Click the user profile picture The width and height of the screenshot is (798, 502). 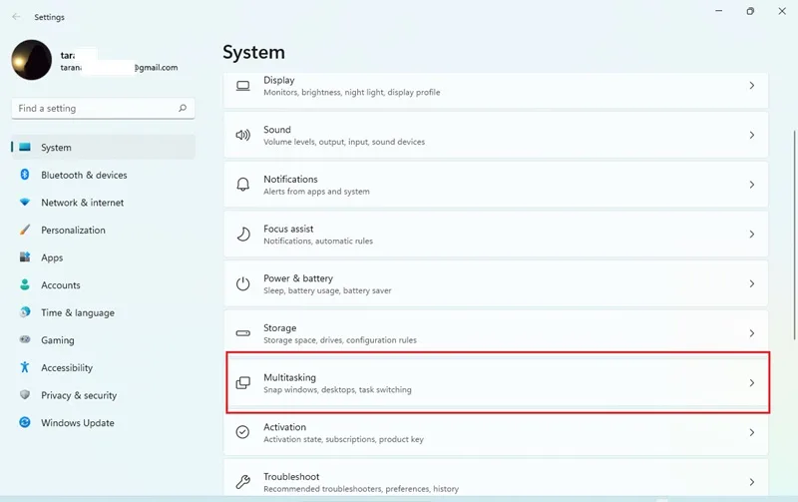(x=32, y=60)
